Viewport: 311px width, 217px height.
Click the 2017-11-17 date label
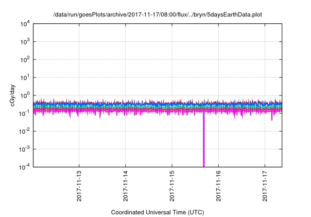pyautogui.click(x=265, y=186)
